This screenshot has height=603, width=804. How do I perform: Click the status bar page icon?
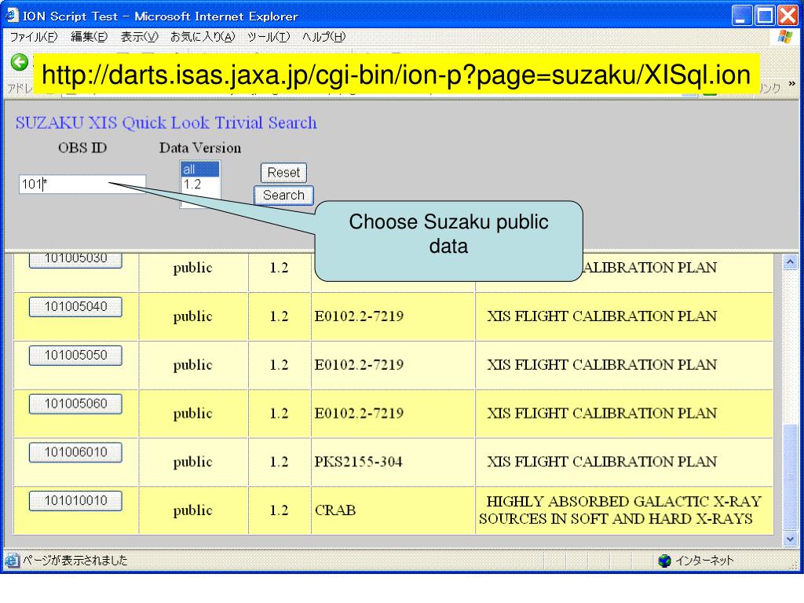tap(13, 561)
